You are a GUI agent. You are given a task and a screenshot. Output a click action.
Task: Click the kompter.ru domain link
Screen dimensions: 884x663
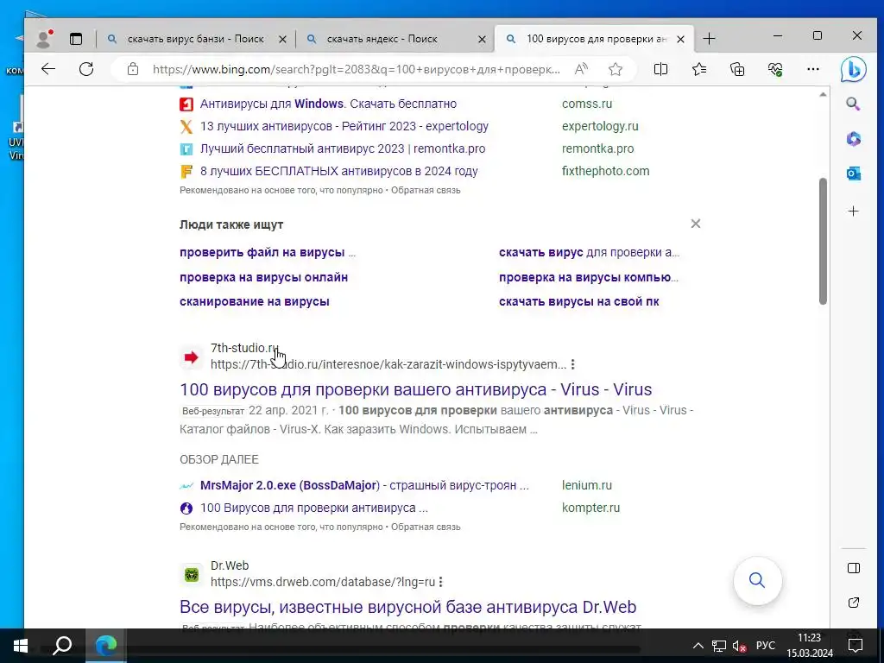[x=590, y=508]
